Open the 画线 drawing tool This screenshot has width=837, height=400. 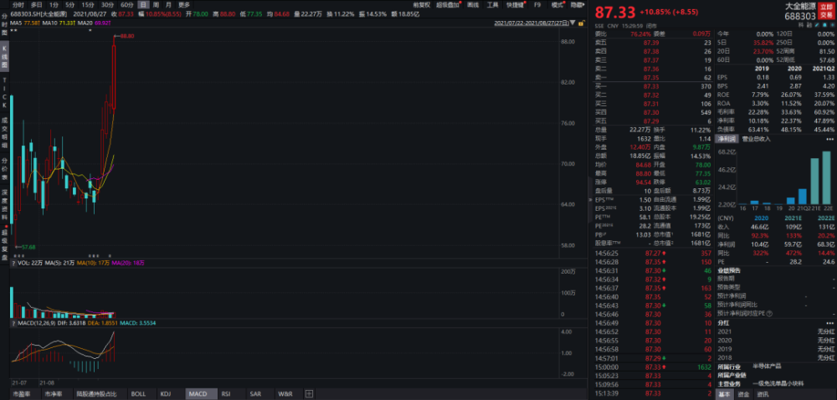(472, 5)
